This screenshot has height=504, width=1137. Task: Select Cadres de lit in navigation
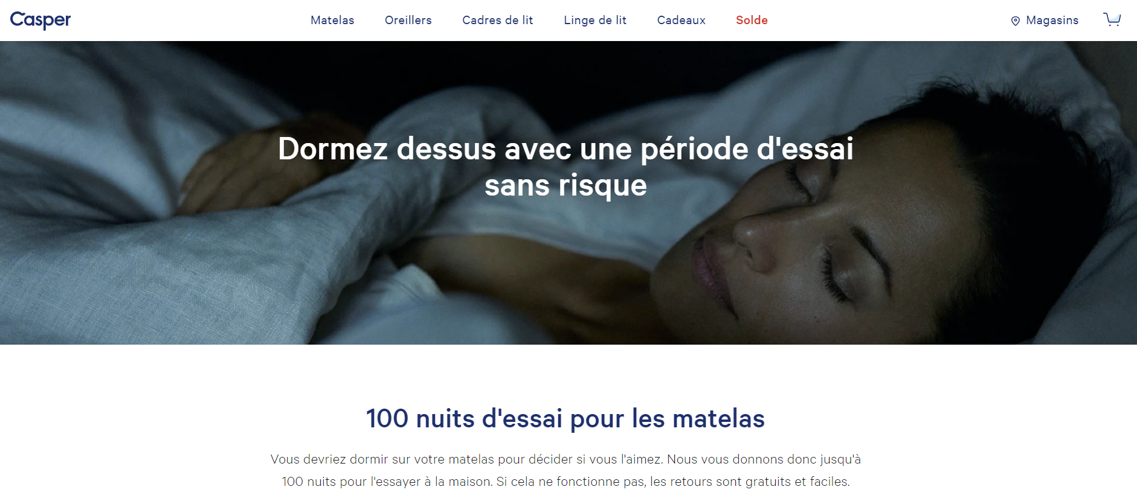[x=498, y=20]
